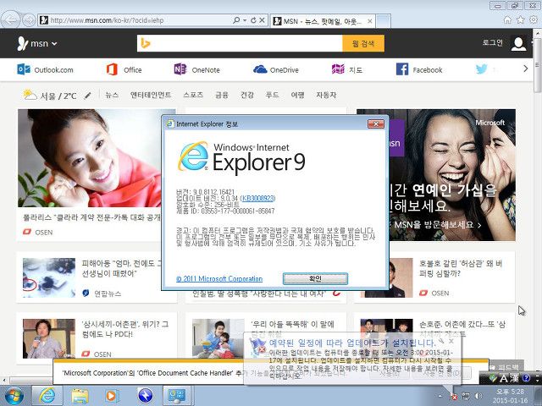This screenshot has height=406, width=542.
Task: Click the Action Center flag tray icon
Action: [454, 397]
